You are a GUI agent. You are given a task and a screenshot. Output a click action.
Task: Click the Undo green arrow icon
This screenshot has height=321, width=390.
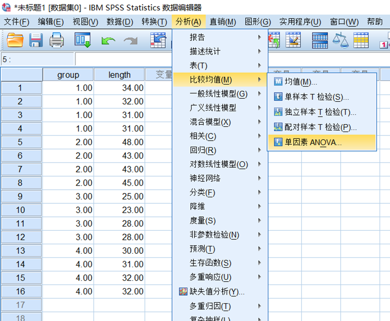108,41
